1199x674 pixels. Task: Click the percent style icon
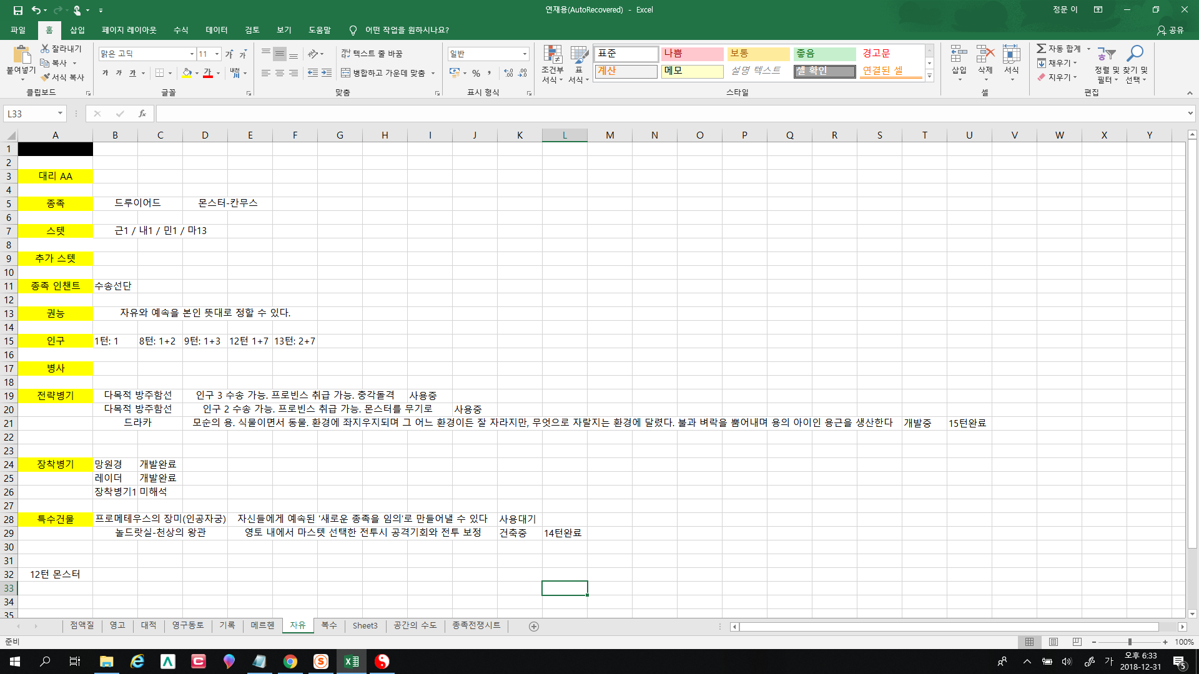(476, 73)
